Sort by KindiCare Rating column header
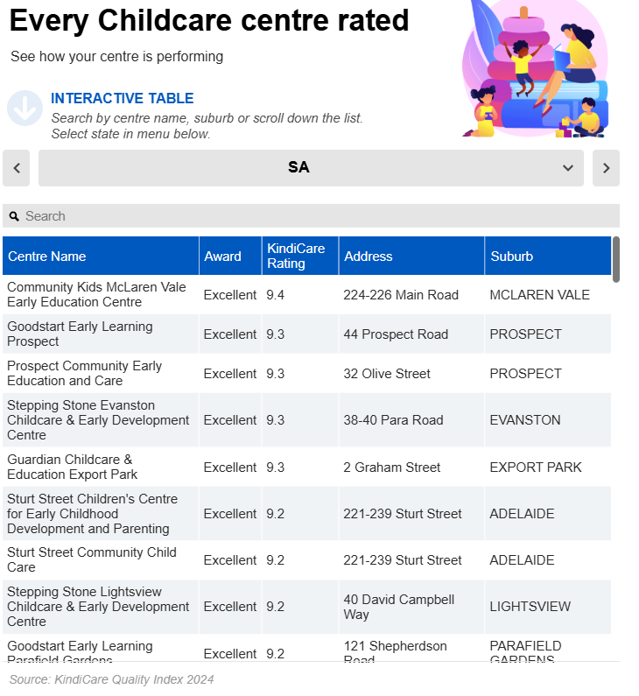The width and height of the screenshot is (639, 696). [x=296, y=257]
